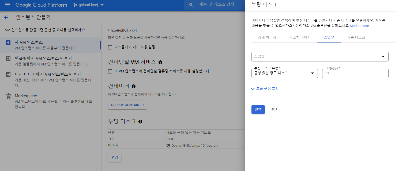Open the hamburger navigation menu
The width and height of the screenshot is (395, 171).
point(7,5)
